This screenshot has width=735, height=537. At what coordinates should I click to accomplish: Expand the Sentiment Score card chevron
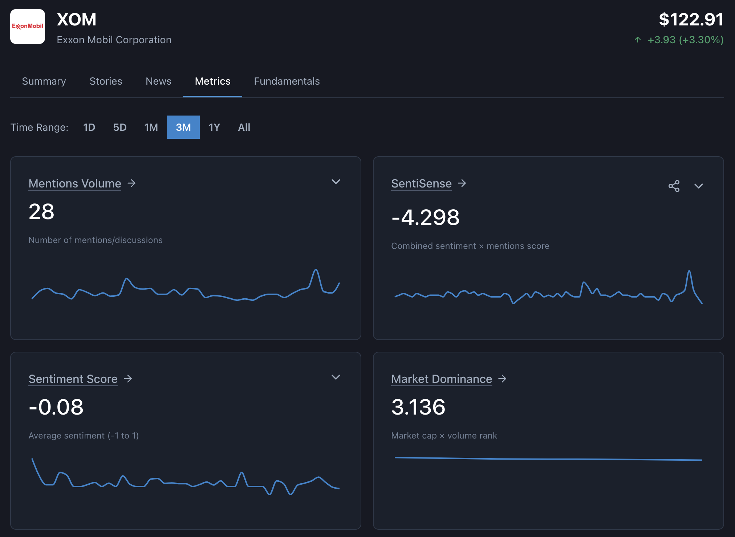pyautogui.click(x=336, y=377)
